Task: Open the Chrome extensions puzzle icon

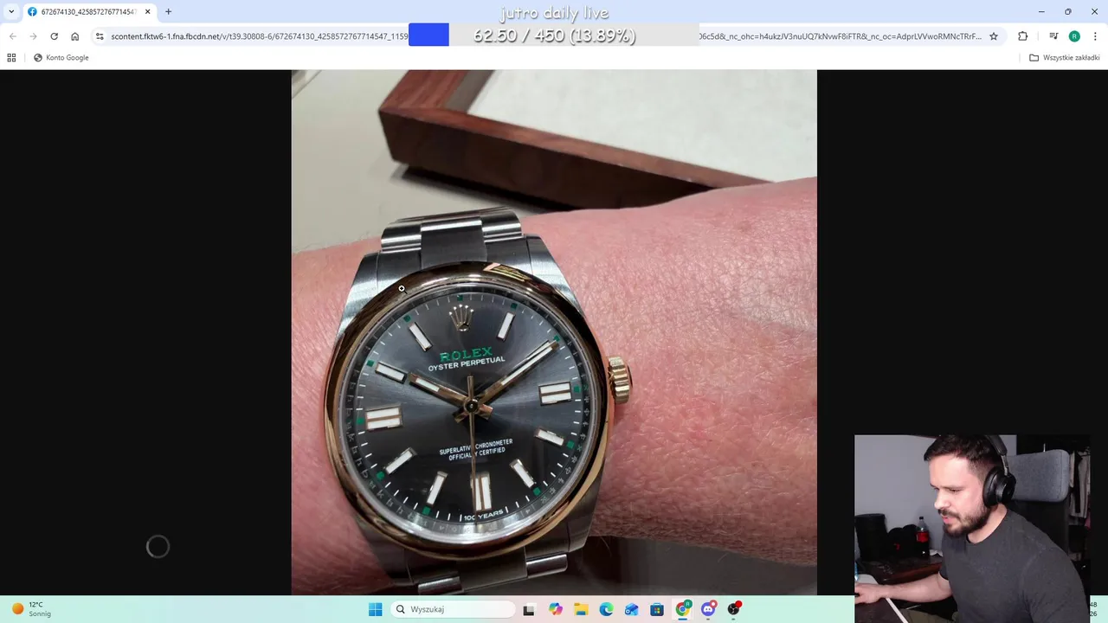Action: pos(1023,36)
